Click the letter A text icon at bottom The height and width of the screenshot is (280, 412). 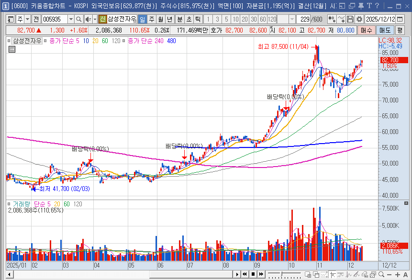pos(405,274)
